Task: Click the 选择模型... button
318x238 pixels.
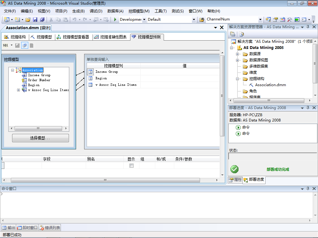Action: (40, 138)
